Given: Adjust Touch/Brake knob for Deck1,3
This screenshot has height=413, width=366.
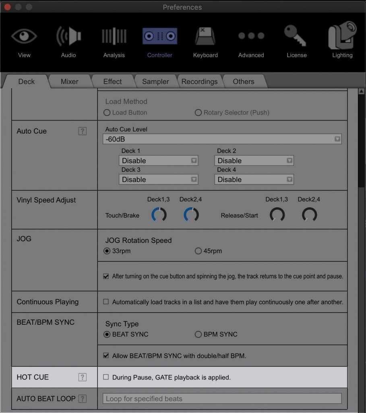Looking at the screenshot, I should 159,215.
